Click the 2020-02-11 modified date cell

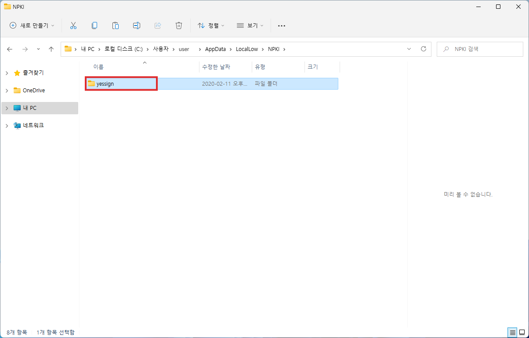click(225, 84)
